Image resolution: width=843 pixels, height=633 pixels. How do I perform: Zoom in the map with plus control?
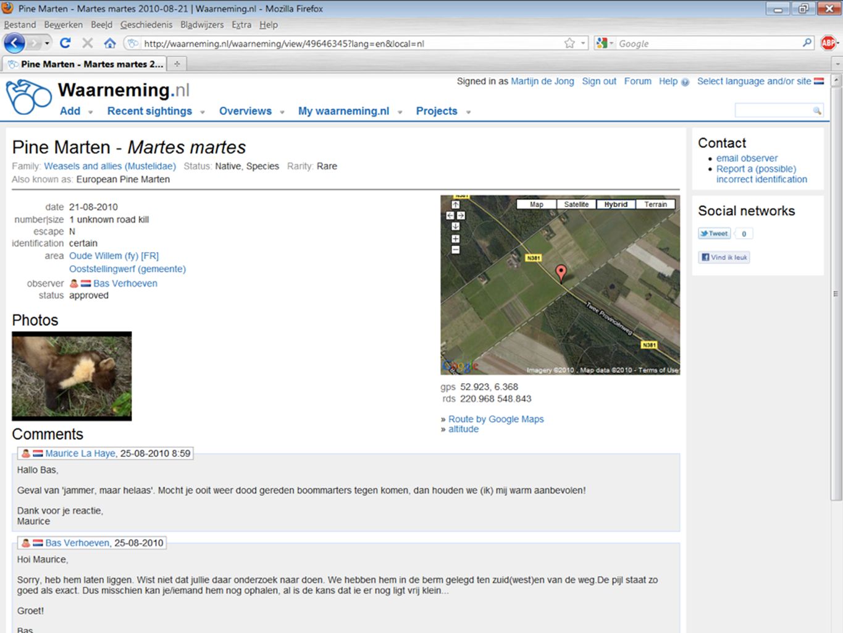click(x=455, y=239)
